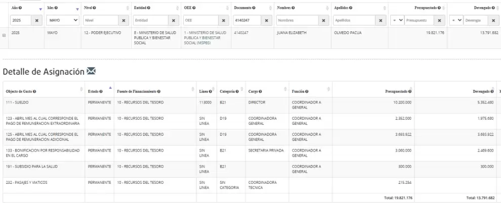Show help icon next to Nombres header
The image size is (501, 203).
pos(294,8)
